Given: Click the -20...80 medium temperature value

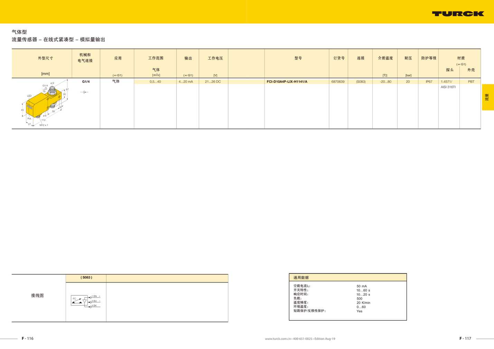Looking at the screenshot, I should pyautogui.click(x=385, y=82).
